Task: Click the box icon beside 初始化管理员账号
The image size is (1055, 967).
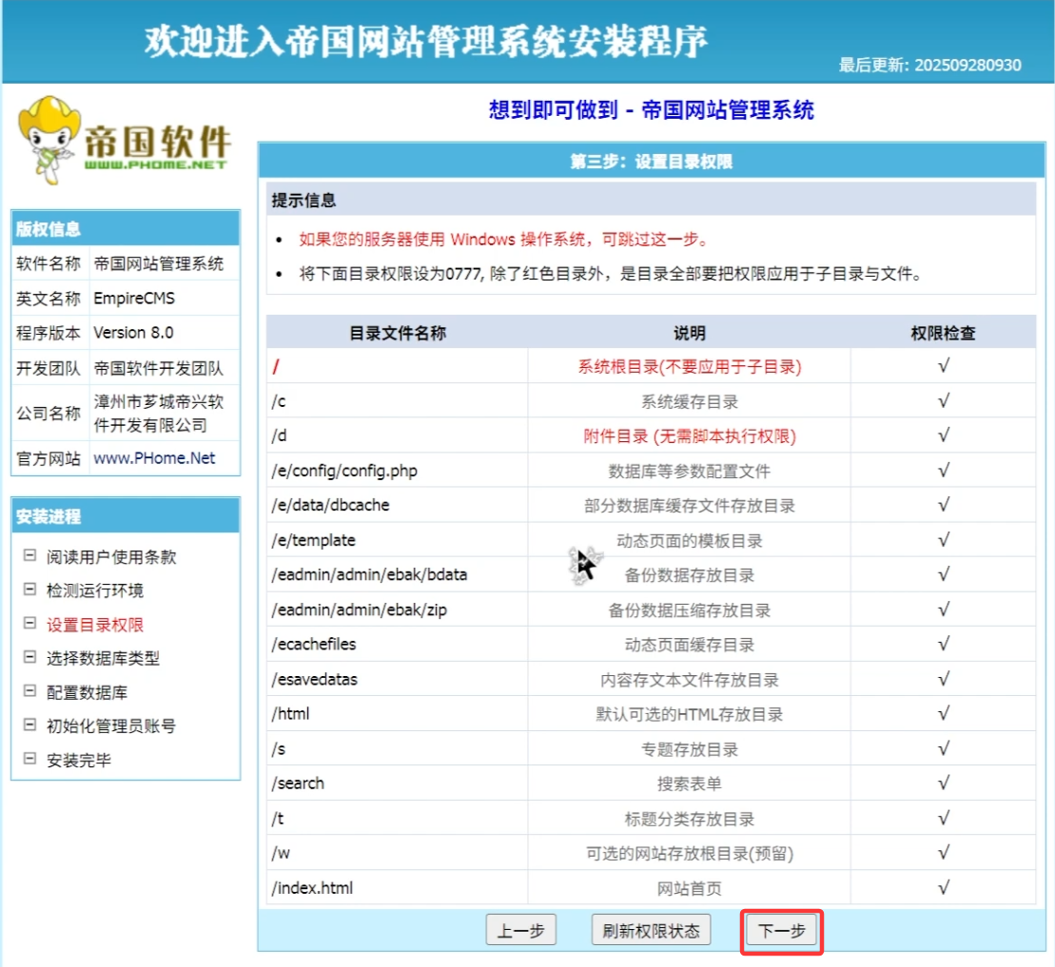Action: 29,725
